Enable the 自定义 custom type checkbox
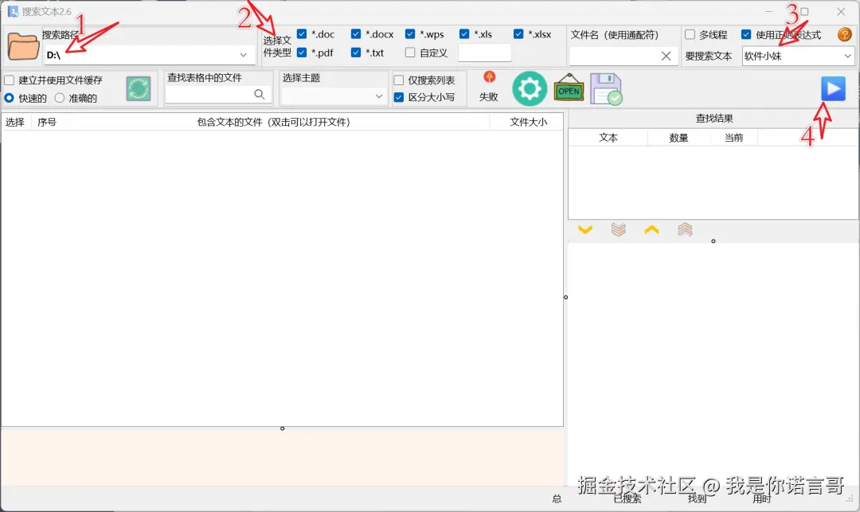 pos(410,53)
